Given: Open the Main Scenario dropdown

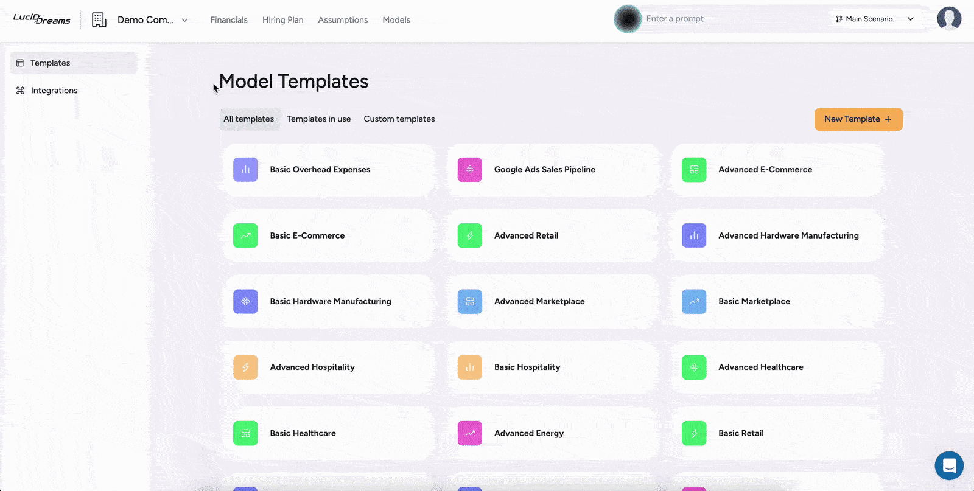Looking at the screenshot, I should (875, 19).
